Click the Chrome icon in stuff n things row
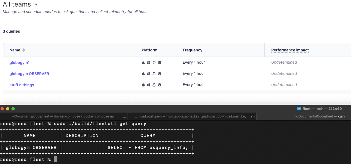Screen dimensions: 351x164 coord(160,85)
